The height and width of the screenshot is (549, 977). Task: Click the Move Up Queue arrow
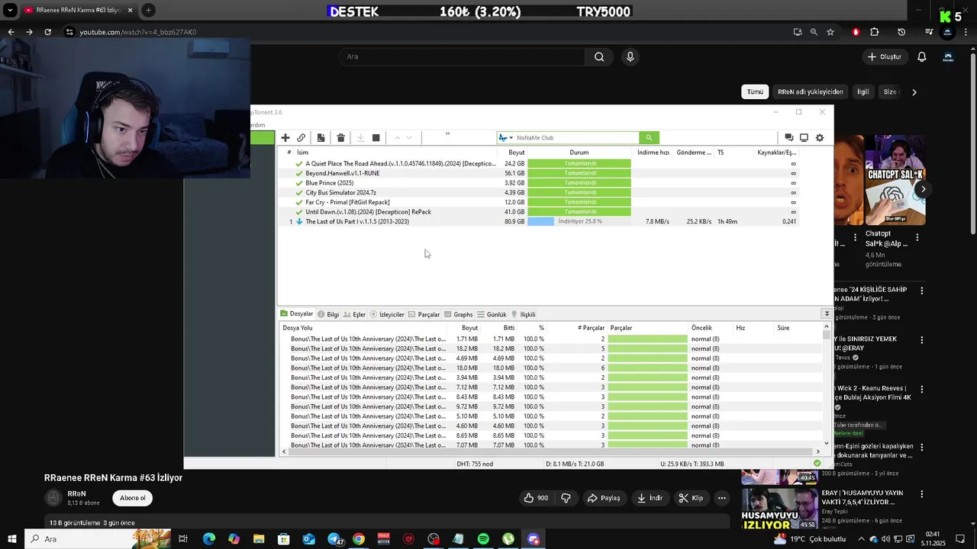point(397,138)
